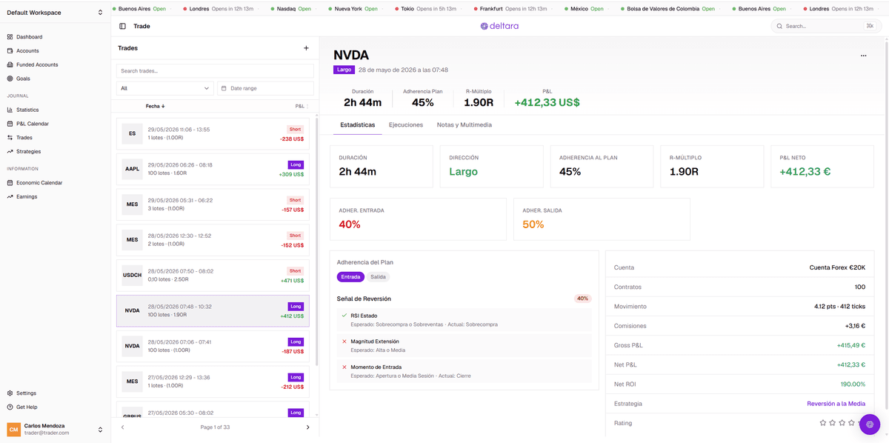Screen dimensions: 889x443
Task: Go to previous page of trades
Action: point(123,427)
